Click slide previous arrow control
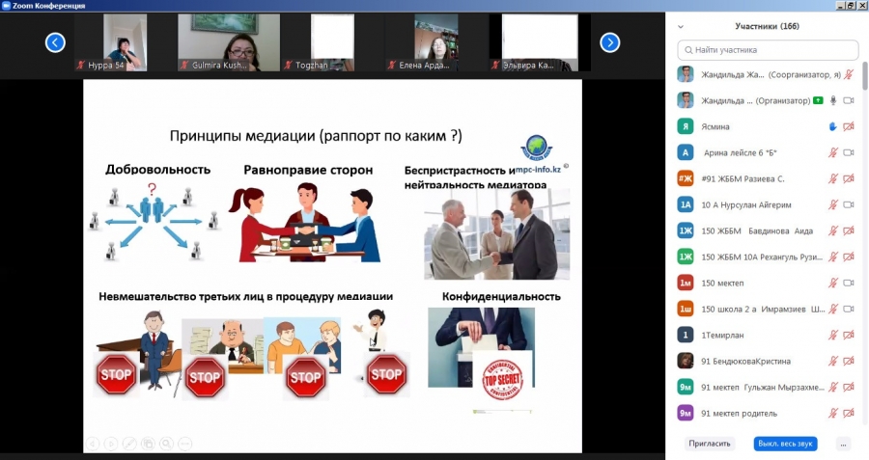Screen dimensions: 869x460 coord(93,444)
